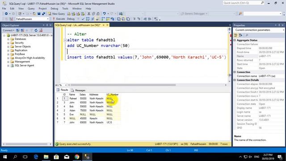Expand the Server Objects folder
The height and width of the screenshot is (161, 286).
8,47
